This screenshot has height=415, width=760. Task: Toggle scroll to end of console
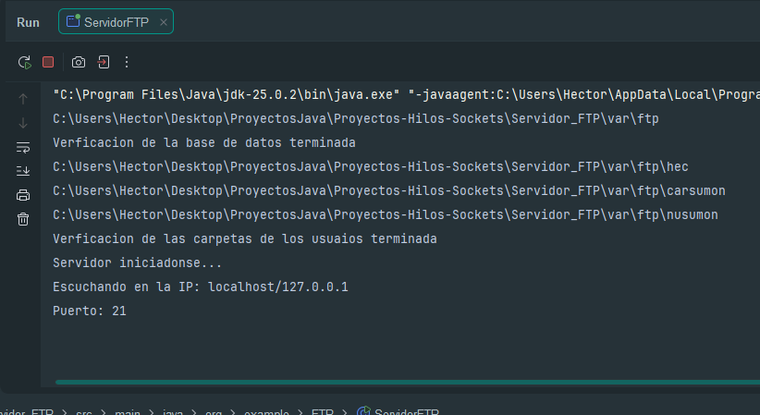click(23, 171)
